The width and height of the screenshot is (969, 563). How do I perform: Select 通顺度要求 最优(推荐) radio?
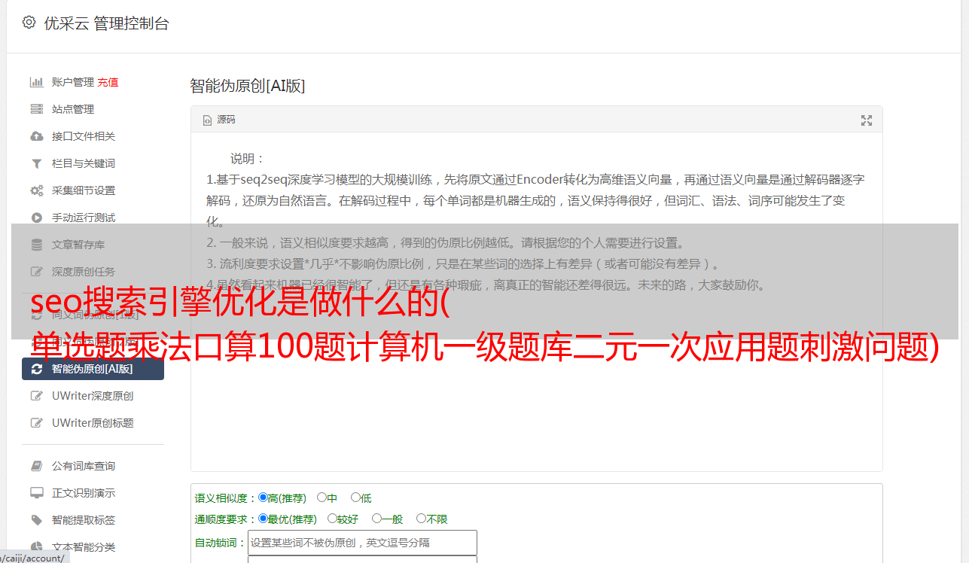(263, 519)
